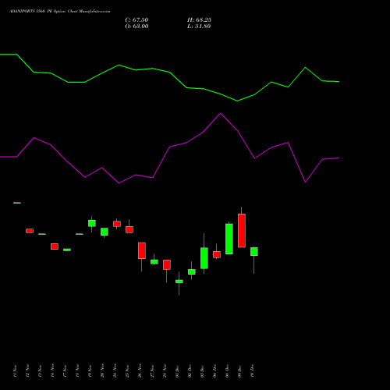Click the 18 Nov date label
Image resolution: width=390 pixels, height=390 pixels.
[x=77, y=370]
